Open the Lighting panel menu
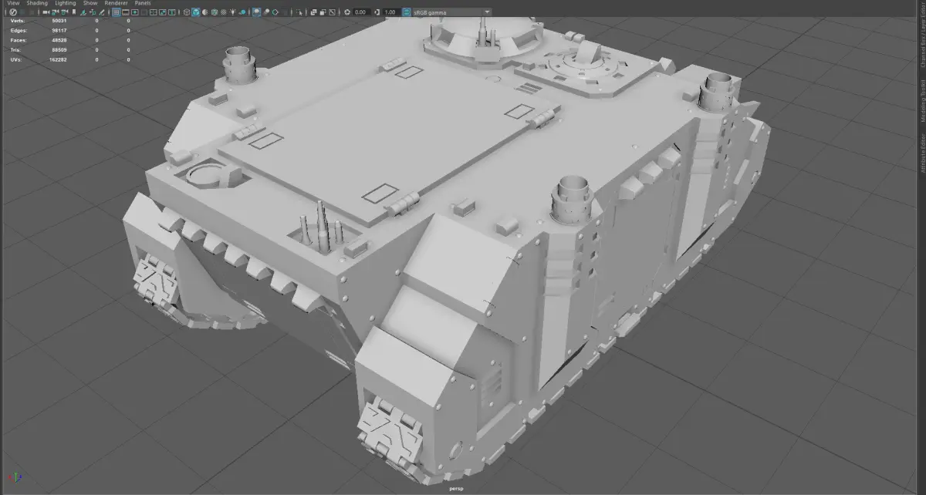Image resolution: width=926 pixels, height=495 pixels. coord(66,3)
